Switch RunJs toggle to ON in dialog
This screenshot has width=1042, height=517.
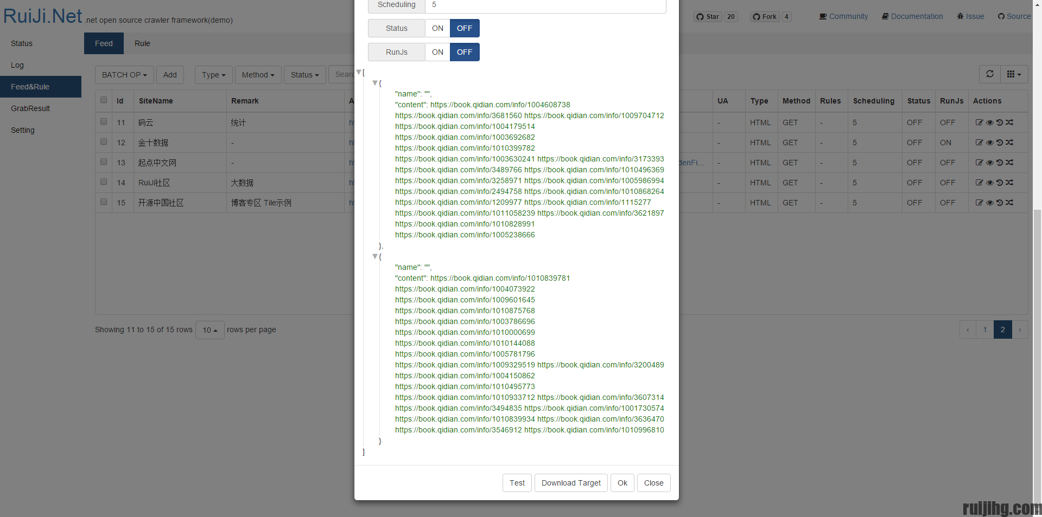(437, 52)
